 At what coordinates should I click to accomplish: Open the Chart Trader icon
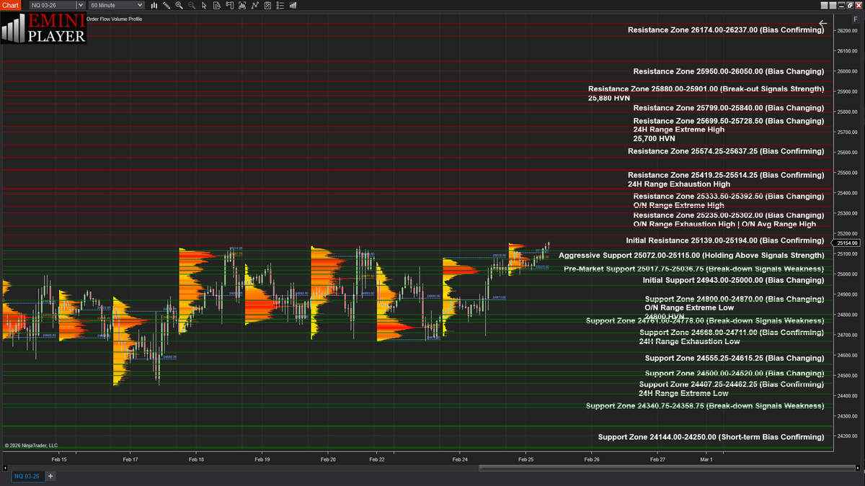pos(229,5)
